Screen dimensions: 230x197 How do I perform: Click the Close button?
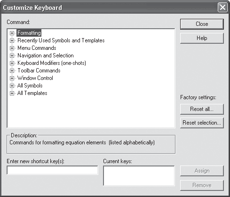point(202,24)
